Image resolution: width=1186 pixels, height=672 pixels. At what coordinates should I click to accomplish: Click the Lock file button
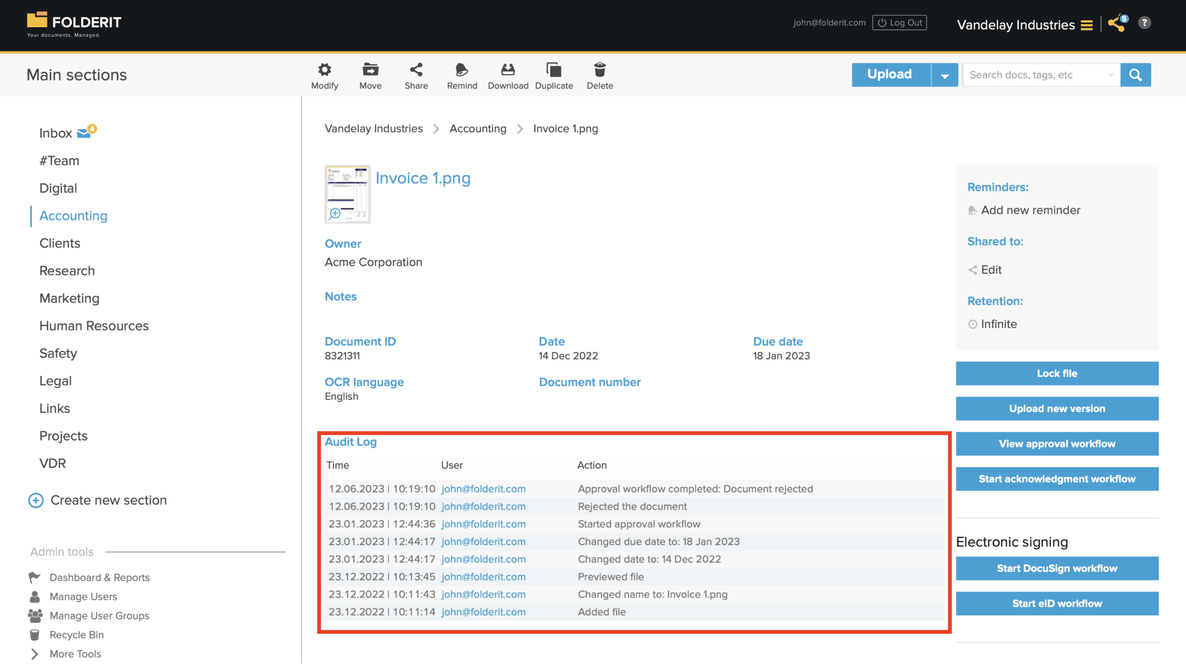(1057, 373)
